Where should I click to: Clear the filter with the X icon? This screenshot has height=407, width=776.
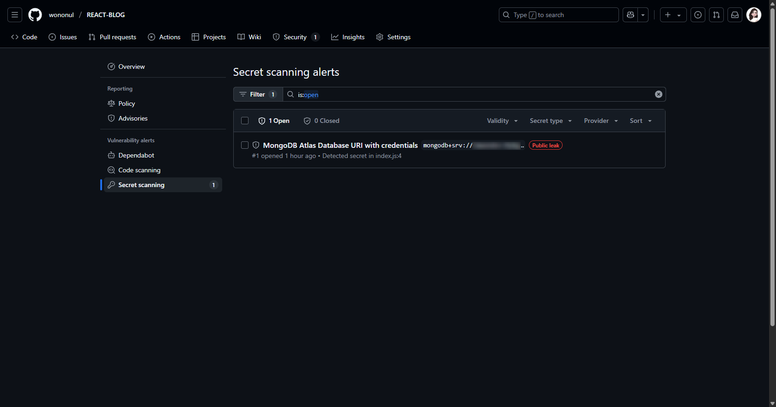[x=659, y=94]
